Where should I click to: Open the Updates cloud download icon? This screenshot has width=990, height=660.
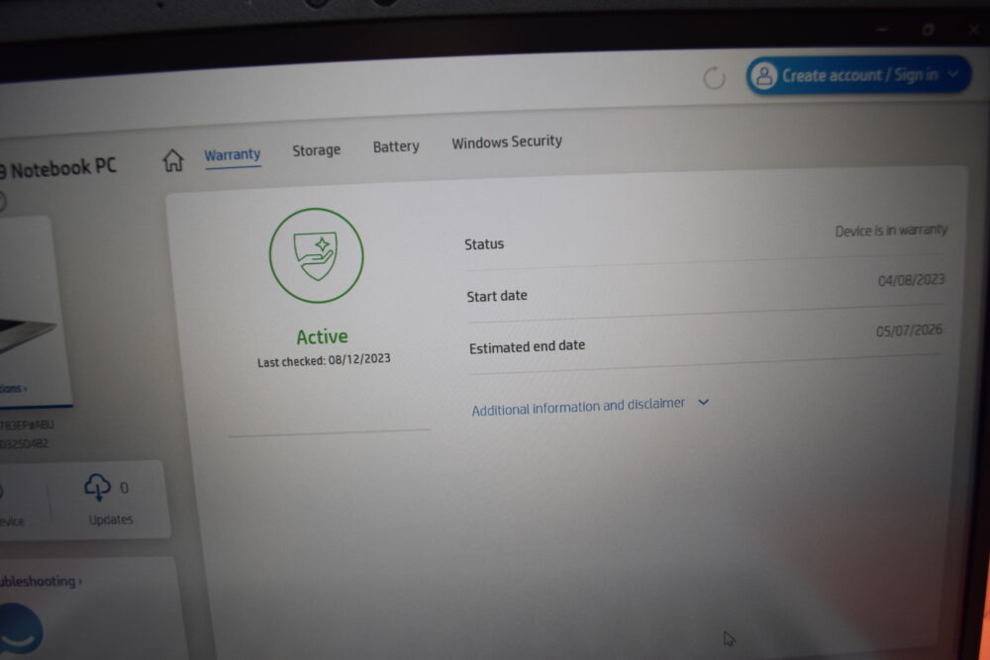97,487
